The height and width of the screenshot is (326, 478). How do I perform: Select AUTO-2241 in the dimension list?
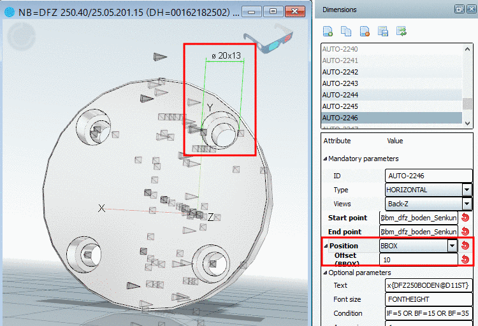tap(392, 60)
